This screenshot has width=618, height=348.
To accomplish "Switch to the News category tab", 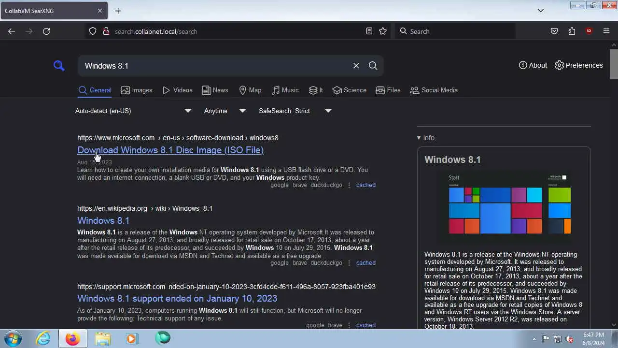I will (215, 90).
